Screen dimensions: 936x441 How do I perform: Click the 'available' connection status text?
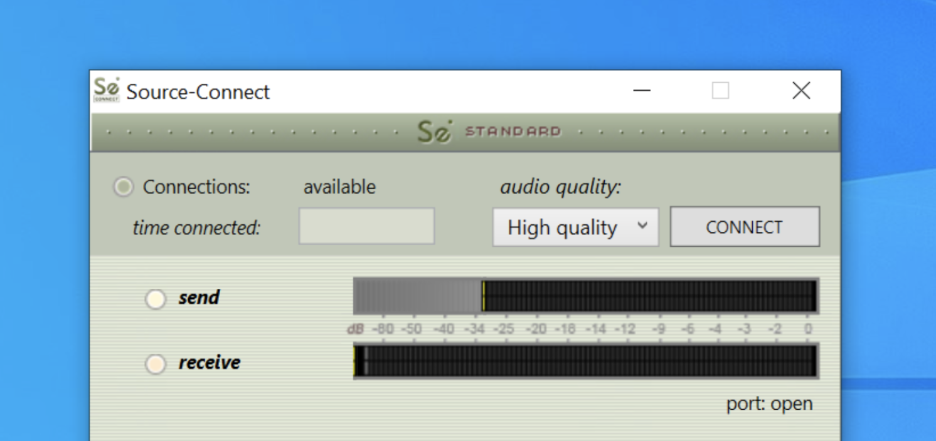[x=339, y=187]
